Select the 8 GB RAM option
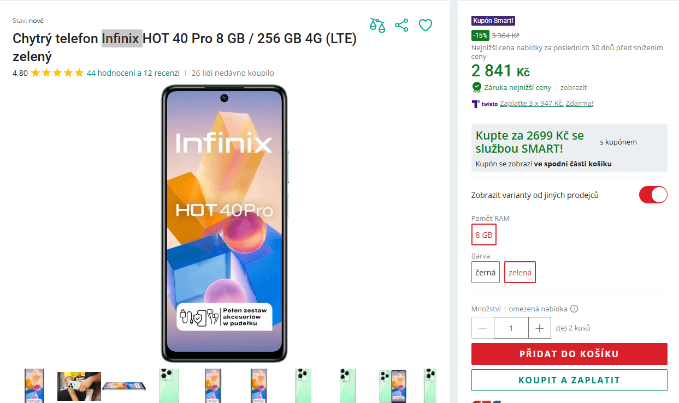Screen dimensions: 679x403 pos(483,234)
